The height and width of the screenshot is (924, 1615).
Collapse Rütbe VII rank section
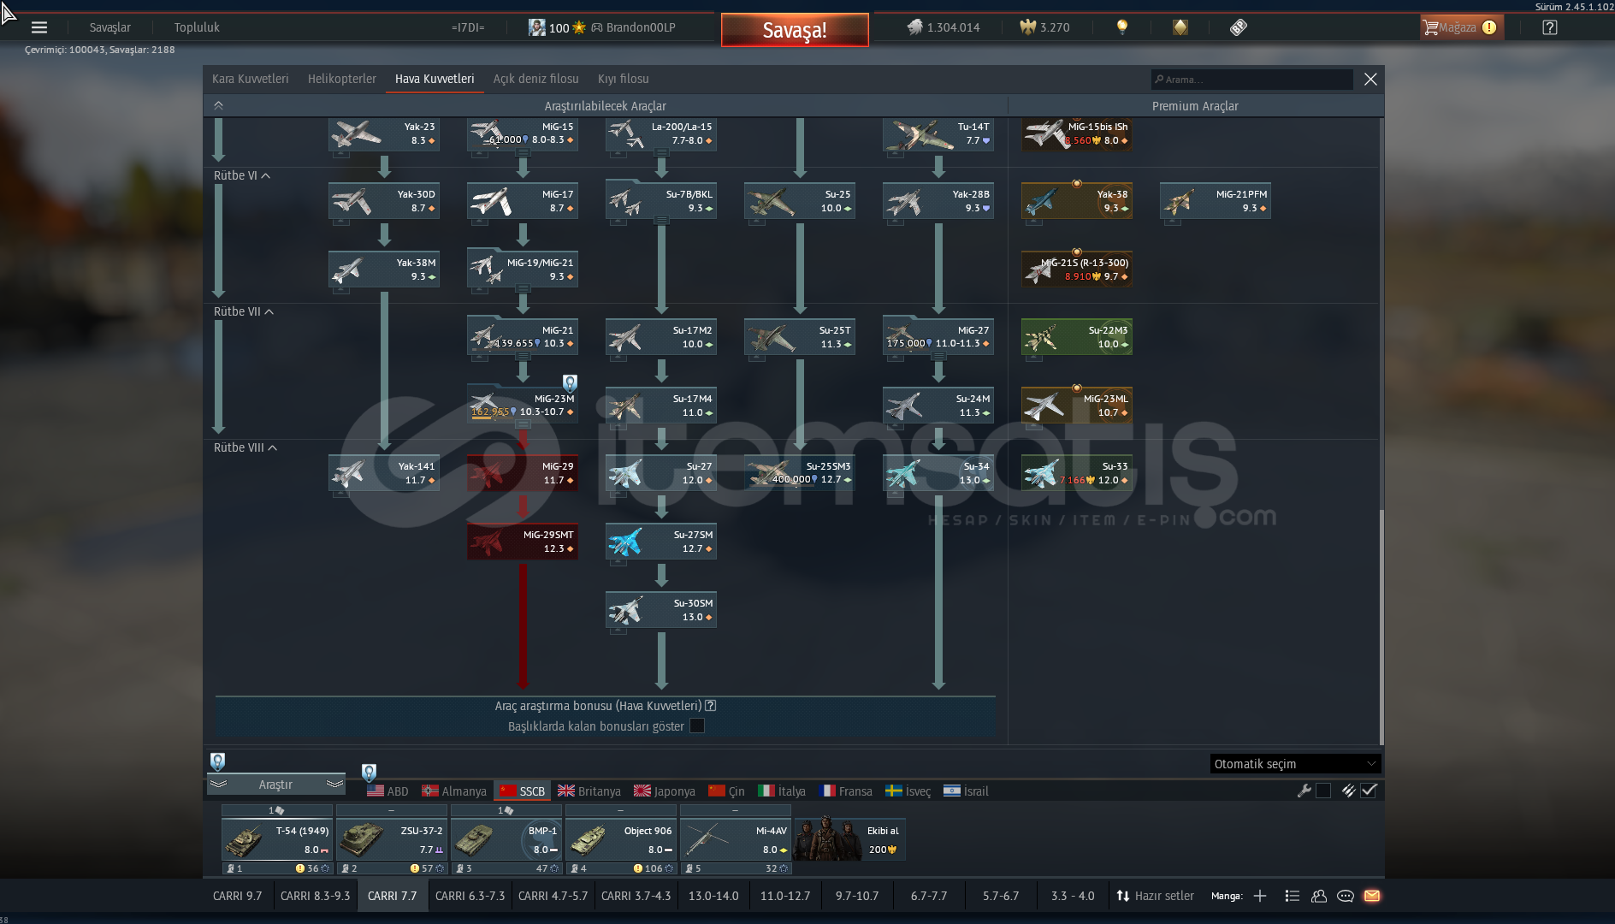coord(244,311)
